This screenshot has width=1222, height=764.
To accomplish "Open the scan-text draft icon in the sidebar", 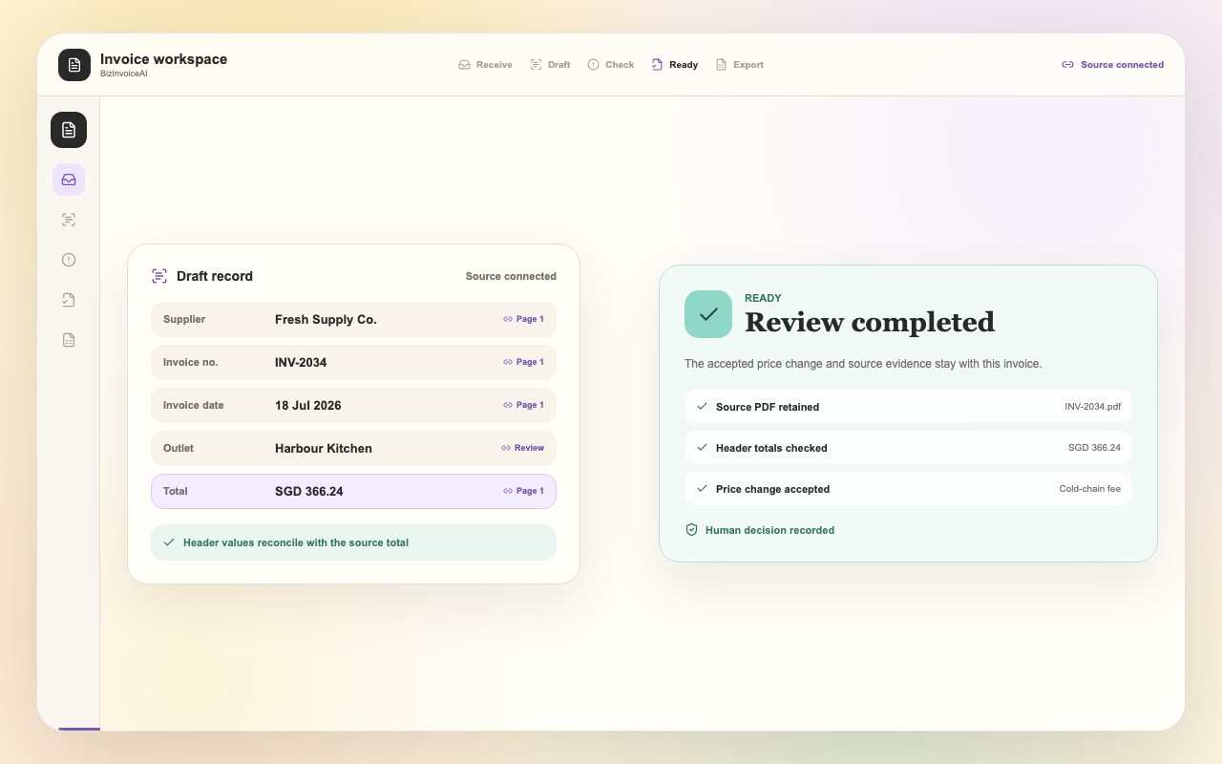I will coord(69,220).
